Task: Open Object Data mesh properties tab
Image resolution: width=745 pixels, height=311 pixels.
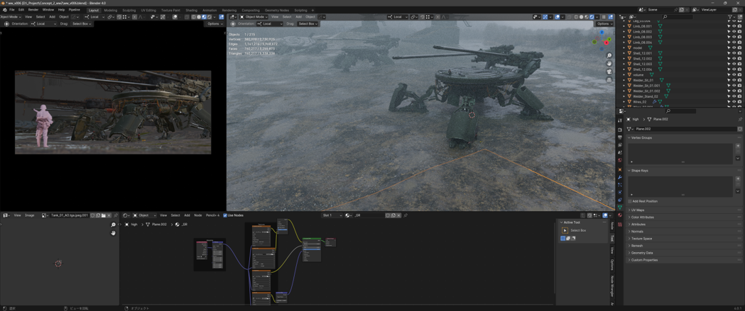Action: (x=619, y=208)
